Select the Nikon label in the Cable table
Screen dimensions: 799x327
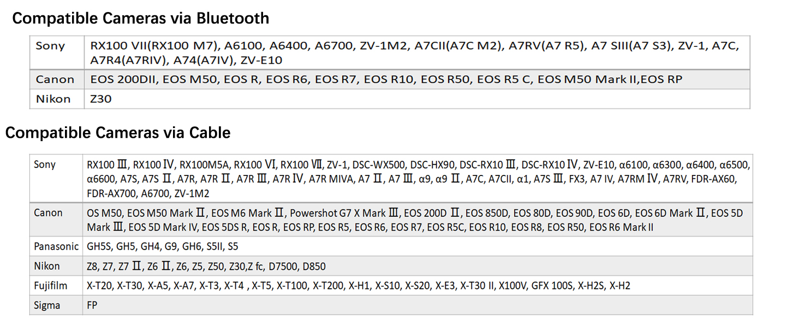click(47, 266)
